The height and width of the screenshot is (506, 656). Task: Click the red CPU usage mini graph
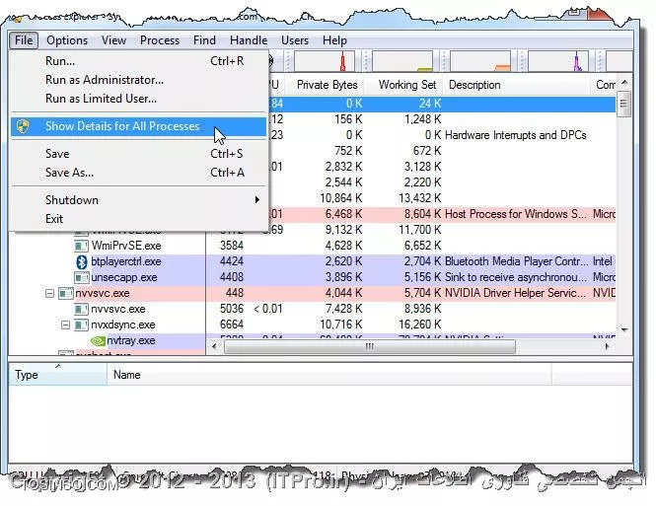(x=325, y=61)
